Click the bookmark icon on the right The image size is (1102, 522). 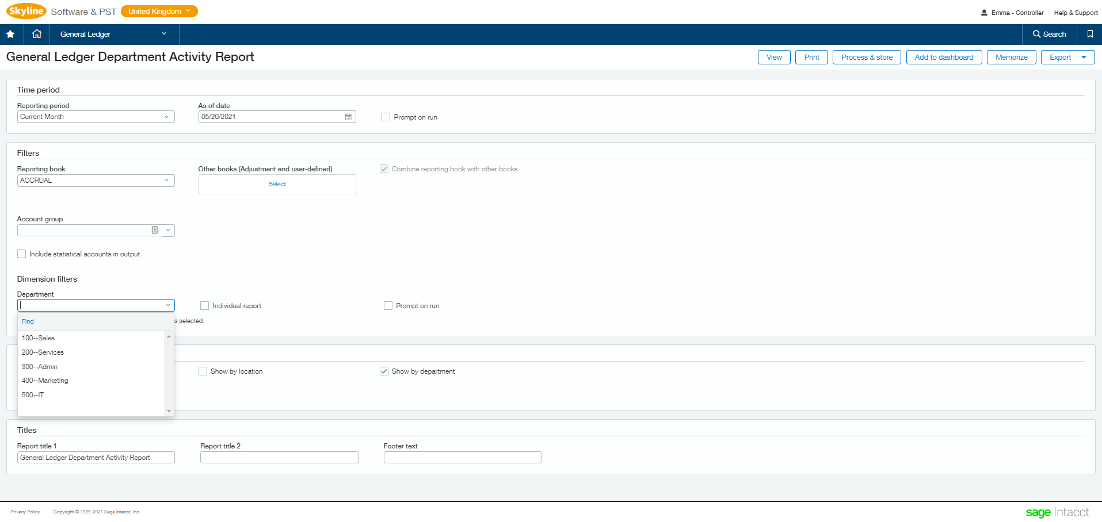[1089, 34]
